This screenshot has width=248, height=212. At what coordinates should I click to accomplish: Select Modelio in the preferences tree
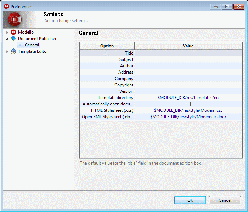tap(26, 32)
